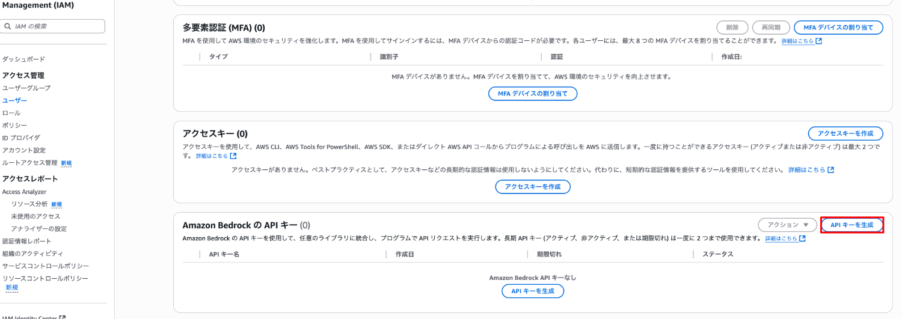Open 認証情報レポート in the sidebar
Image resolution: width=902 pixels, height=319 pixels.
[x=26, y=241]
